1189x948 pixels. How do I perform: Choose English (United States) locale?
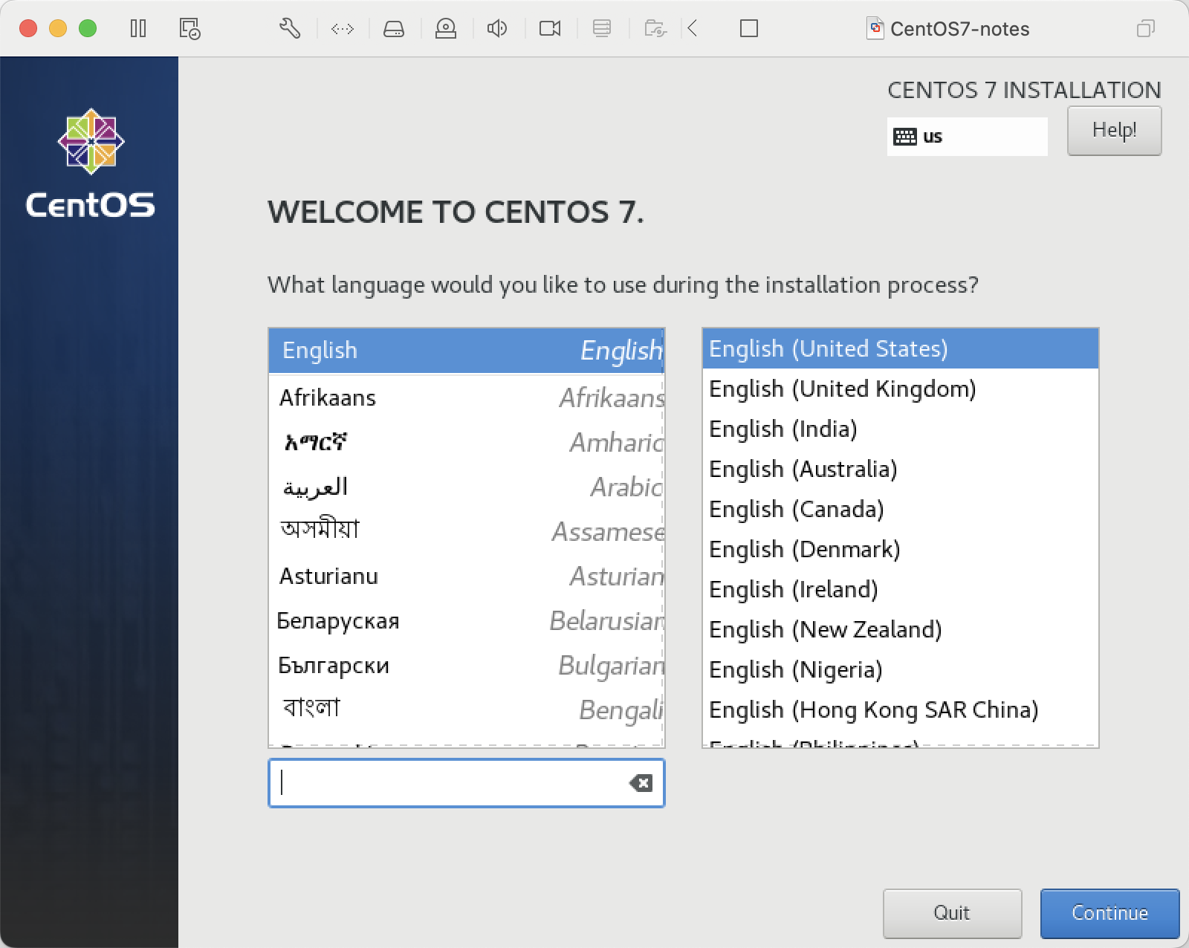[x=900, y=348]
